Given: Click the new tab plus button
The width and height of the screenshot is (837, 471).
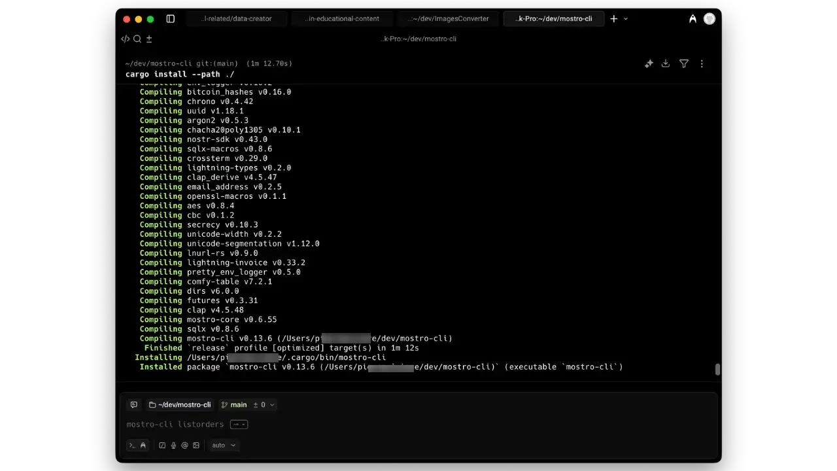Looking at the screenshot, I should pos(613,18).
